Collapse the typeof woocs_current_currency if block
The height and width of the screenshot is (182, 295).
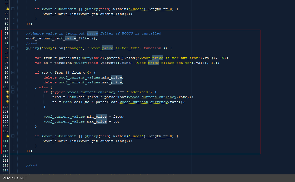(x=13, y=92)
